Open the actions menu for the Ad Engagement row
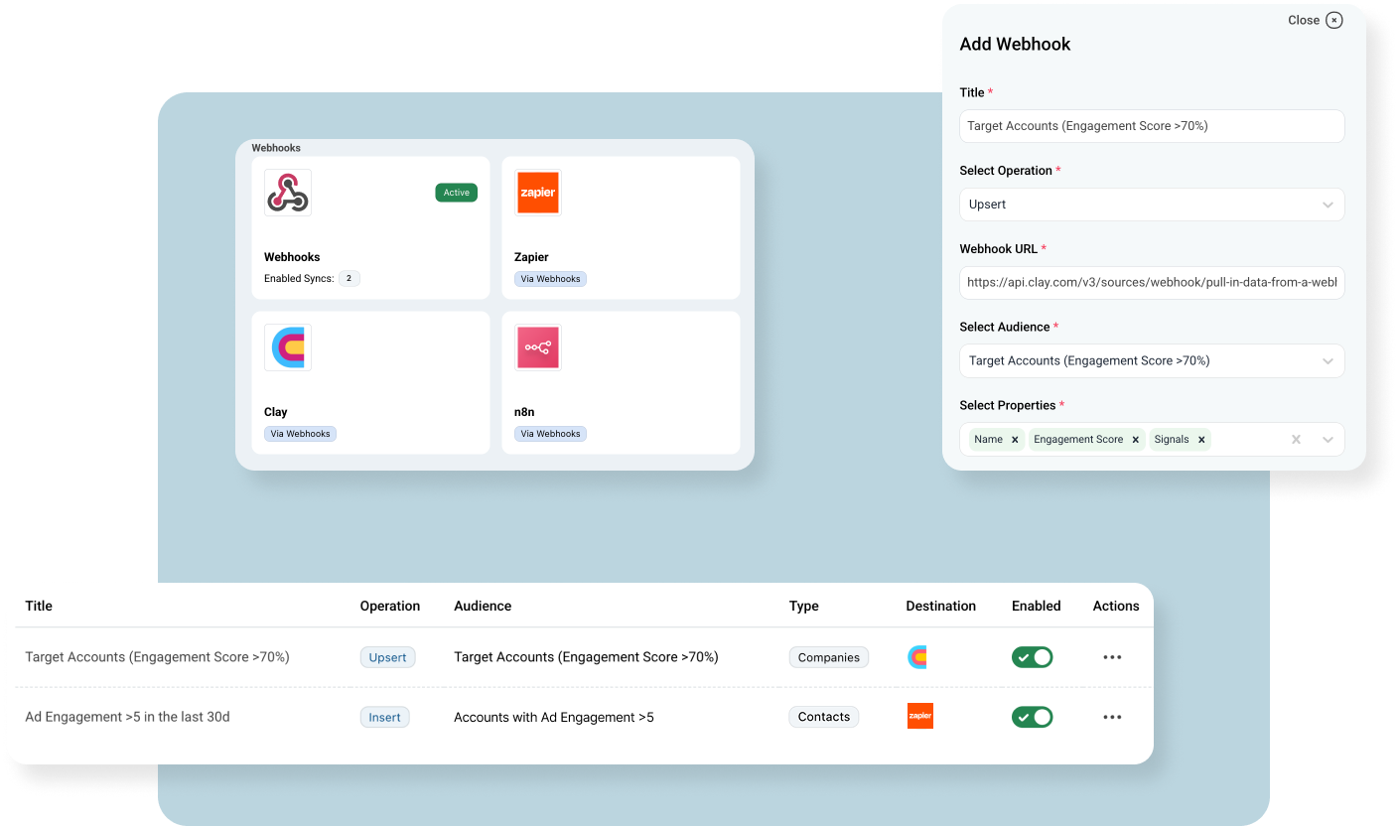 (x=1112, y=717)
